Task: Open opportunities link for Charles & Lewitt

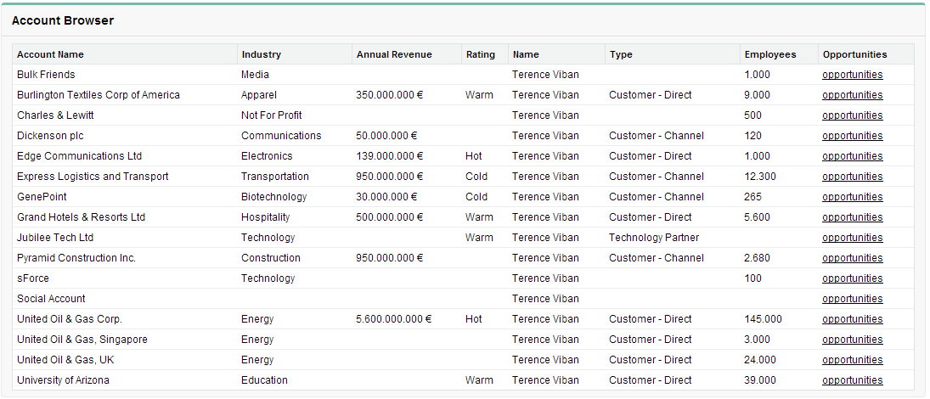Action: (853, 115)
